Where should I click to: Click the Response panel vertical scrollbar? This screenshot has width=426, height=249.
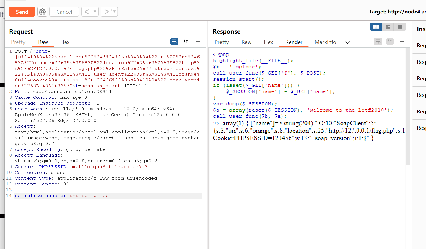408,107
